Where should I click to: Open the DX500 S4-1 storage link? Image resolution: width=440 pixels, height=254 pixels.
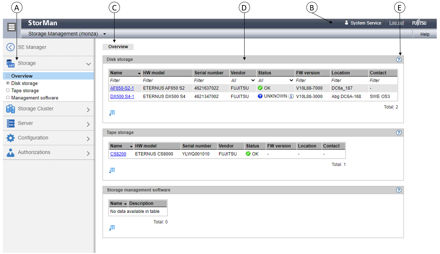tap(122, 97)
